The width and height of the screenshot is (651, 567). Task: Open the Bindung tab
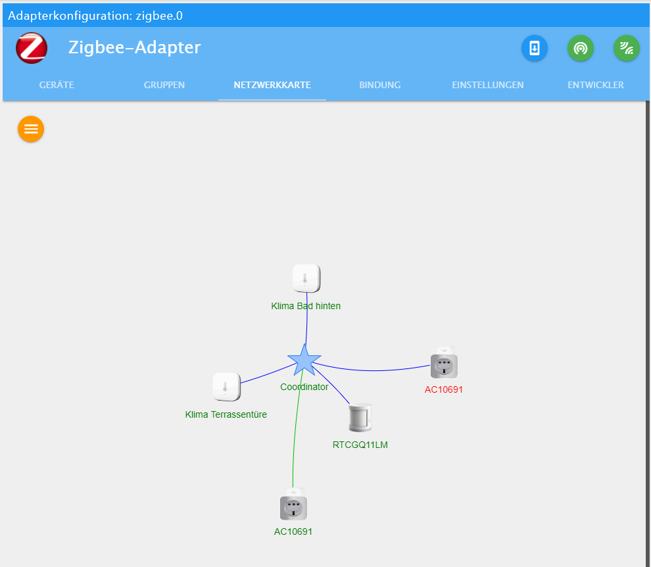(380, 85)
